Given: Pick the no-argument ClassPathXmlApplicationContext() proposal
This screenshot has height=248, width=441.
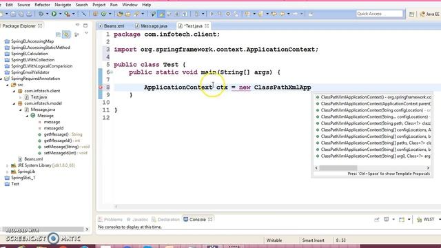Looking at the screenshot, I should tap(373, 97).
